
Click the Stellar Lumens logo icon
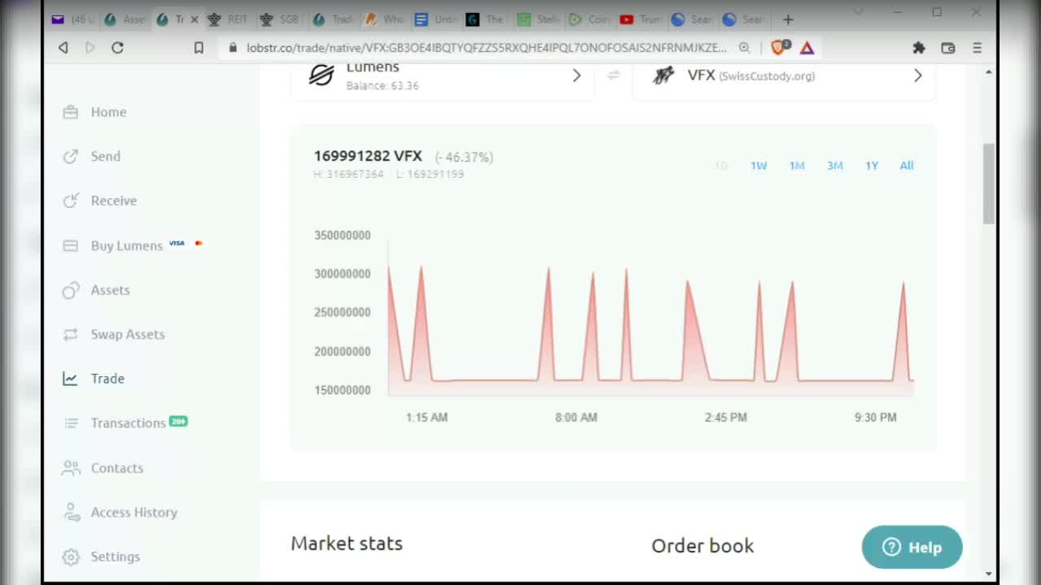[x=321, y=76]
